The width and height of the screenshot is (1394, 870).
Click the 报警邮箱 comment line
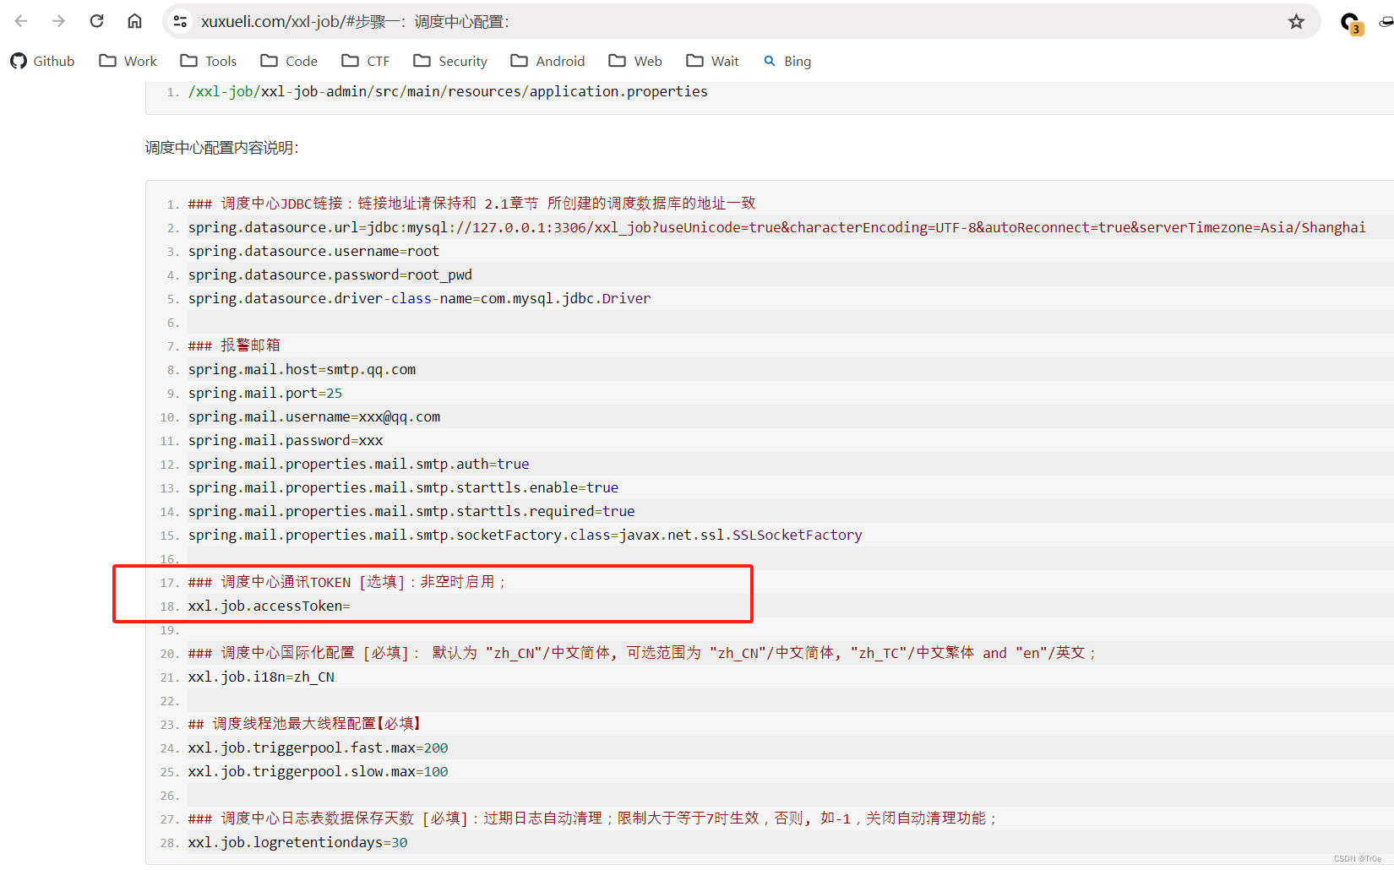[x=234, y=345]
